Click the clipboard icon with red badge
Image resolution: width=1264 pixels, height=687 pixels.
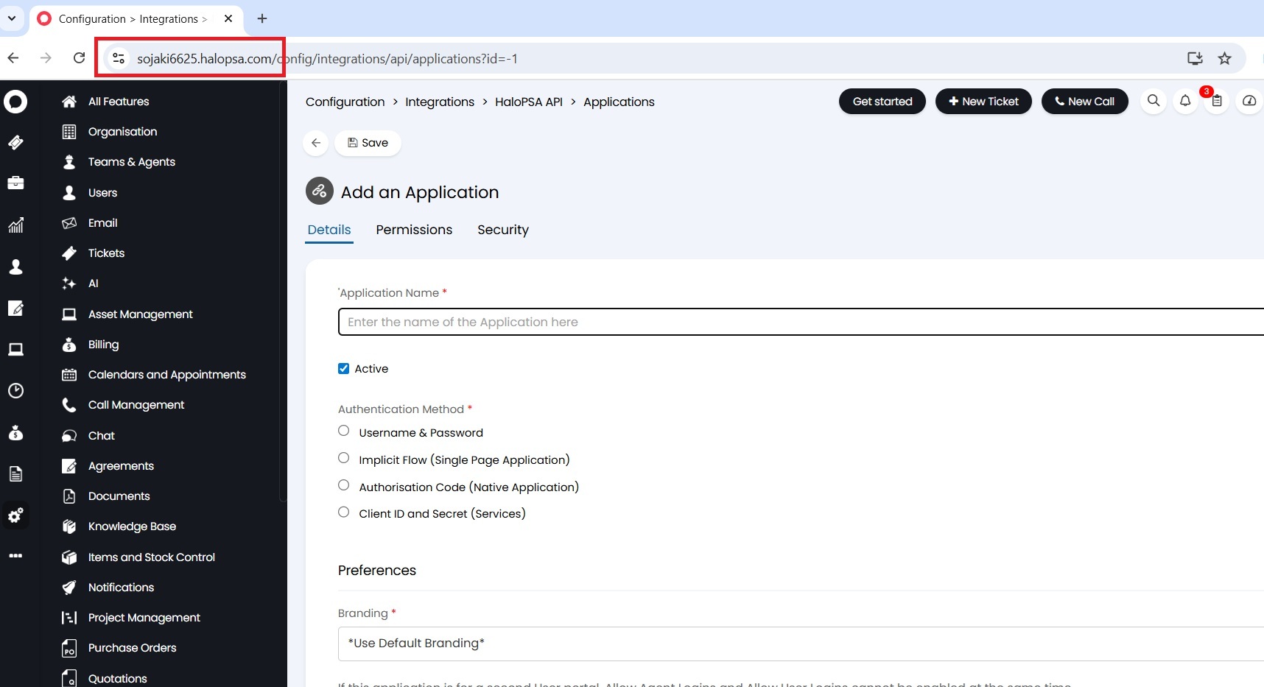coord(1217,101)
